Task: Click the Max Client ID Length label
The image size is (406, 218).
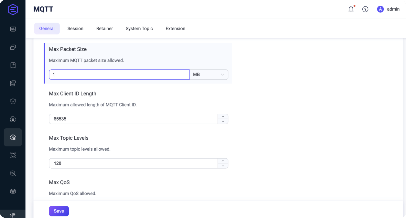Action: (73, 94)
